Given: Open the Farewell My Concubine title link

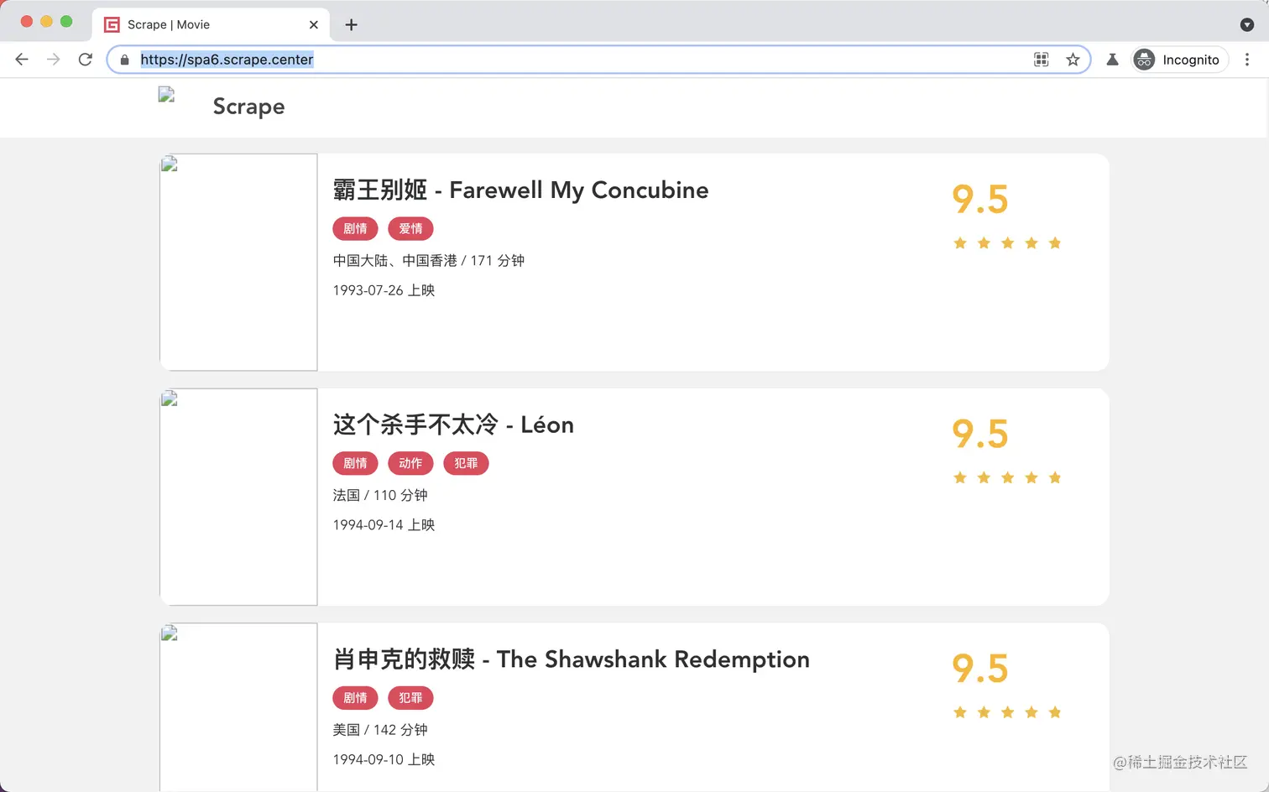Looking at the screenshot, I should click(520, 190).
